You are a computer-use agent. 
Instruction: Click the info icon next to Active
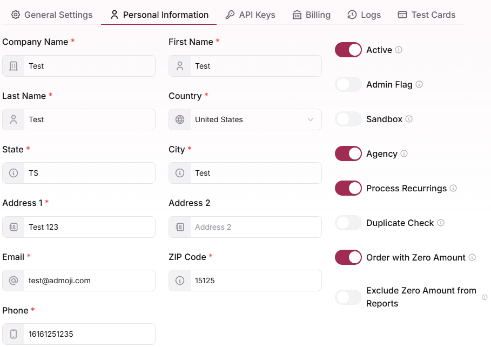(399, 50)
